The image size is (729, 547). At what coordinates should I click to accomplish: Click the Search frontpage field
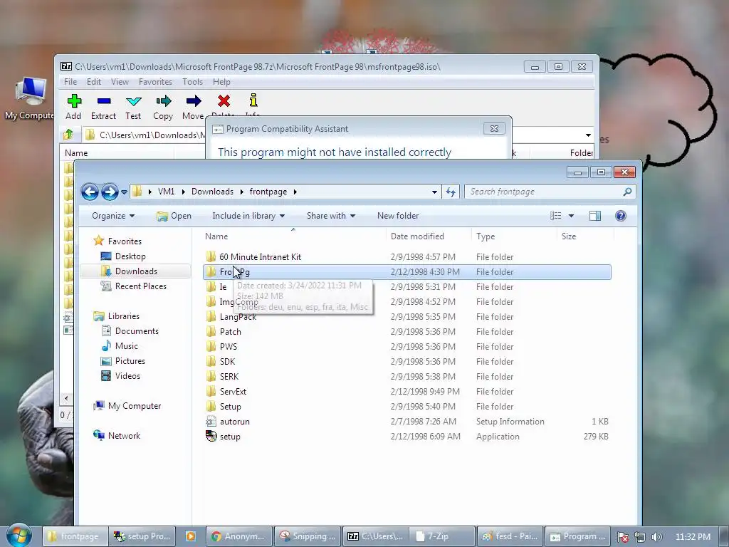[550, 192]
